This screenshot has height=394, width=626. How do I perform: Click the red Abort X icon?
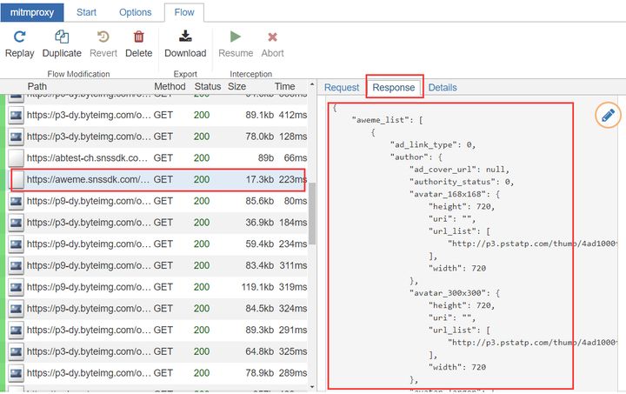(x=272, y=37)
